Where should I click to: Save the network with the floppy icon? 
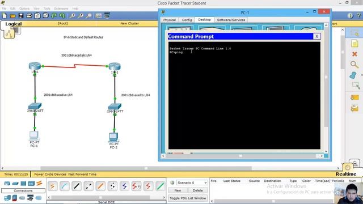[x=21, y=16]
